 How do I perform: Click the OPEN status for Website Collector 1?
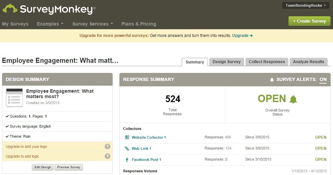321,137
